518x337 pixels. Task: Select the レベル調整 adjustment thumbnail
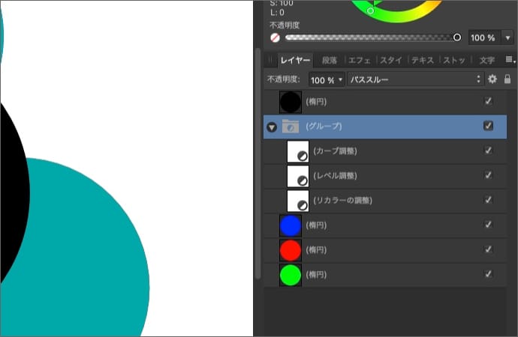[x=298, y=176]
